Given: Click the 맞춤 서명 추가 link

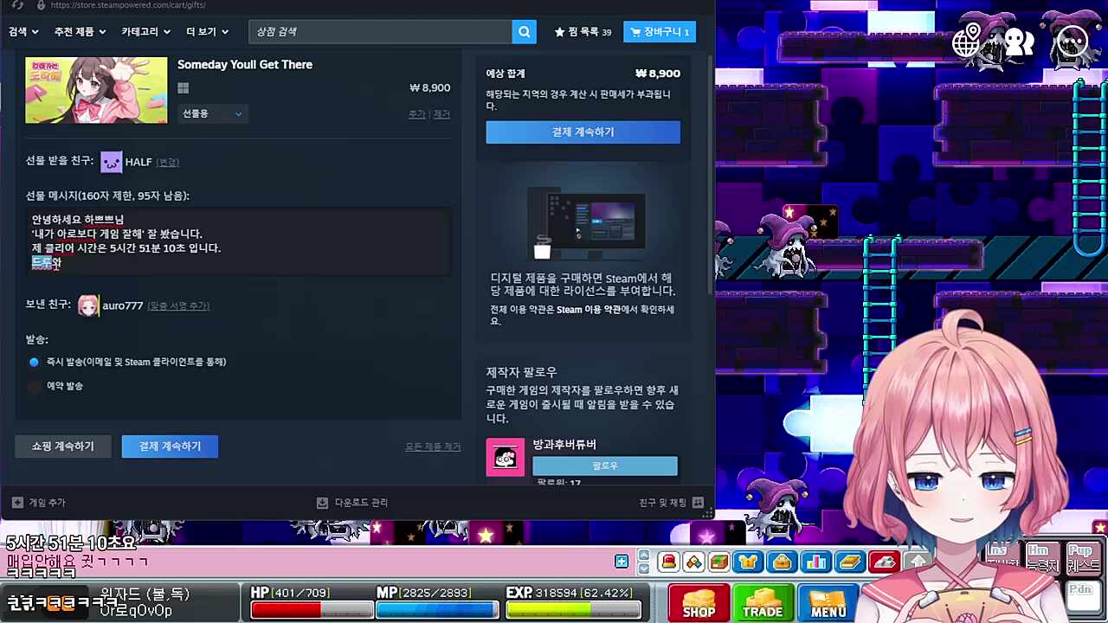Looking at the screenshot, I should pos(178,305).
